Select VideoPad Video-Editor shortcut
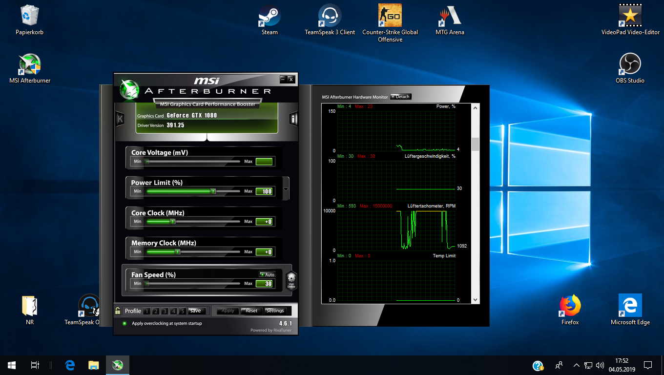The height and width of the screenshot is (375, 664). pyautogui.click(x=630, y=20)
